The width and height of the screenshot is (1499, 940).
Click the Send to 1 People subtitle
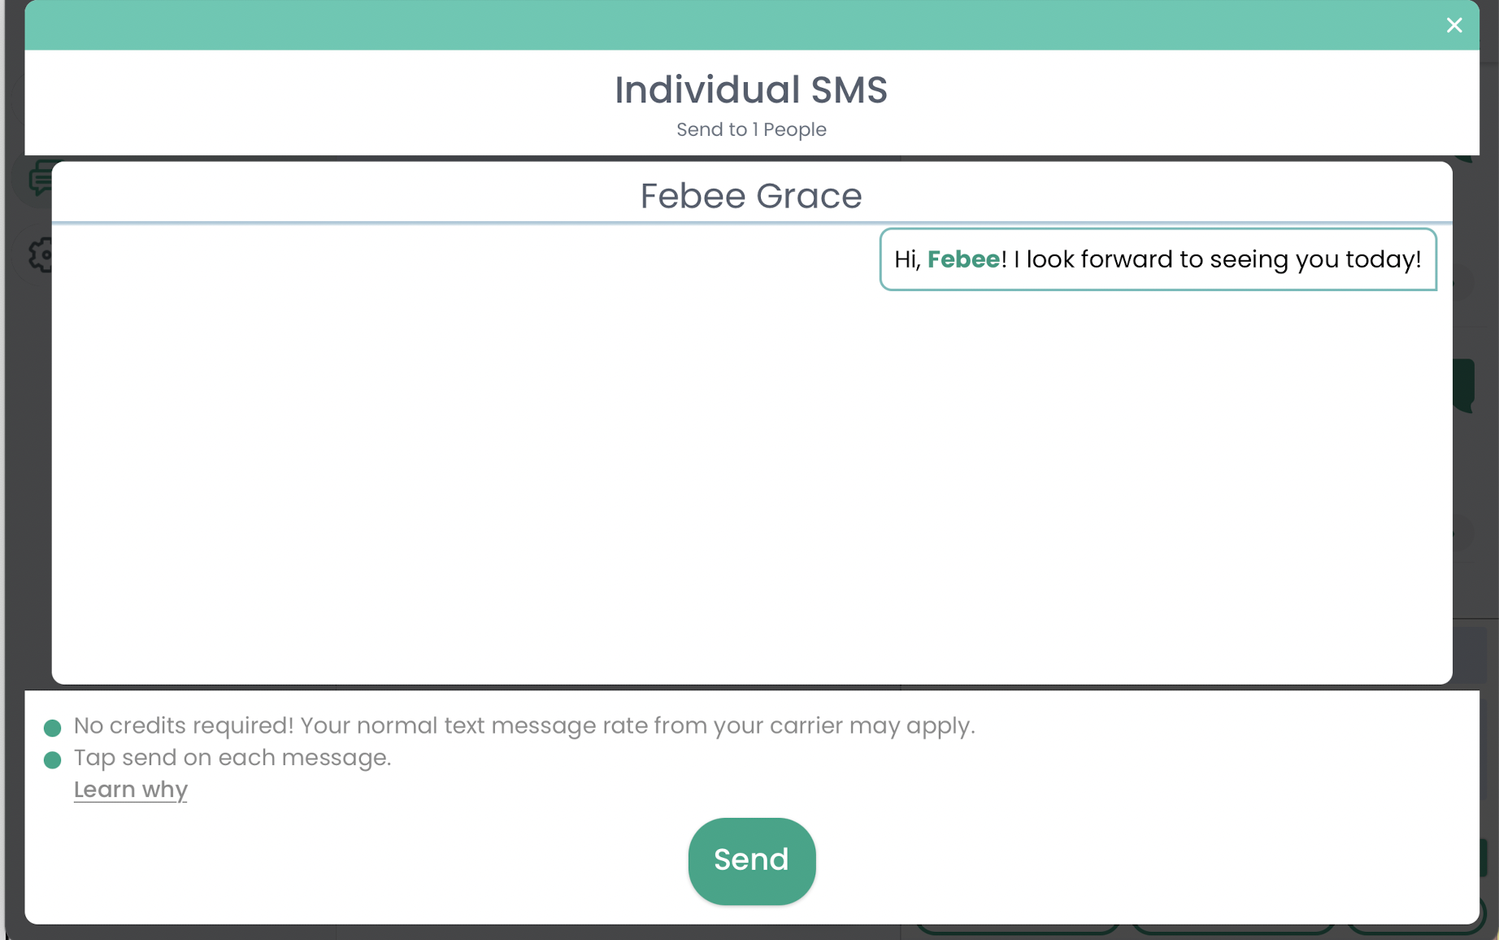[751, 130]
